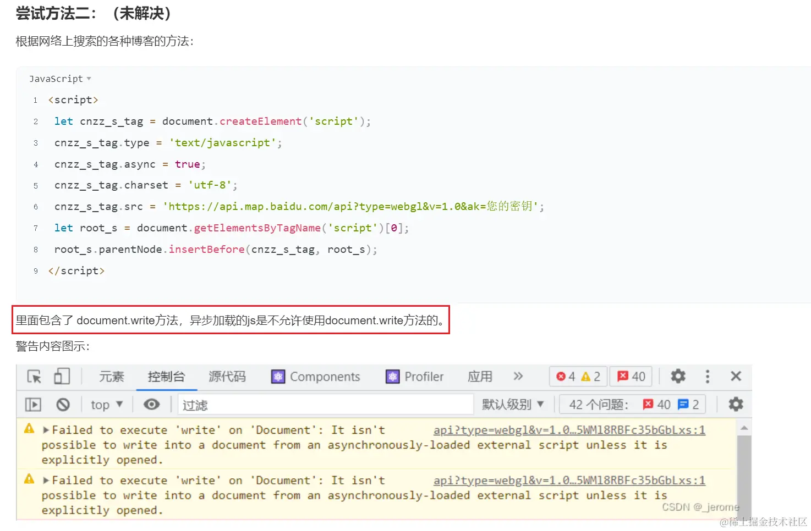Open the top context dropdown
Screen dimensions: 811x531
(107, 405)
